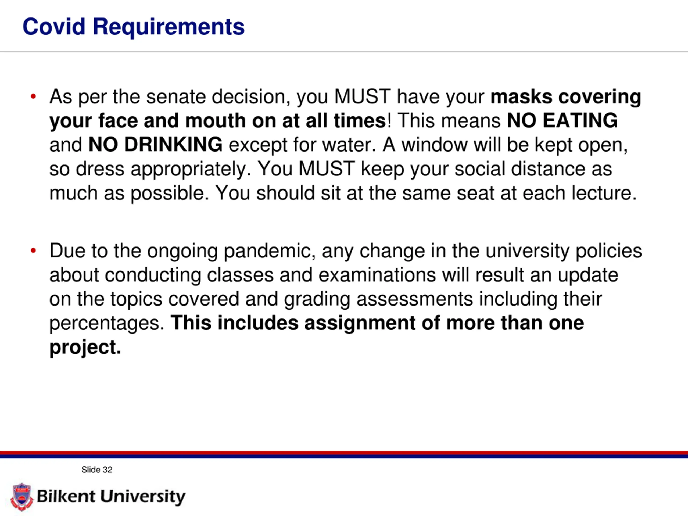Click the word "MUST" before "keep your social distance"
Screen dimensions: 688x516
[x=327, y=169]
